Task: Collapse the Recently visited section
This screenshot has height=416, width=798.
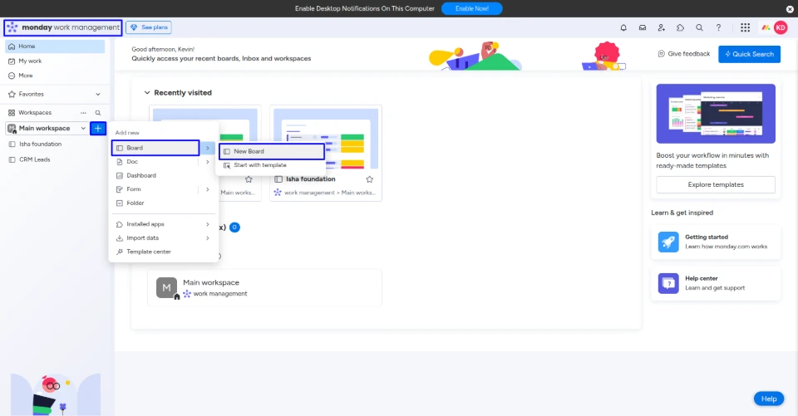Action: [x=147, y=93]
